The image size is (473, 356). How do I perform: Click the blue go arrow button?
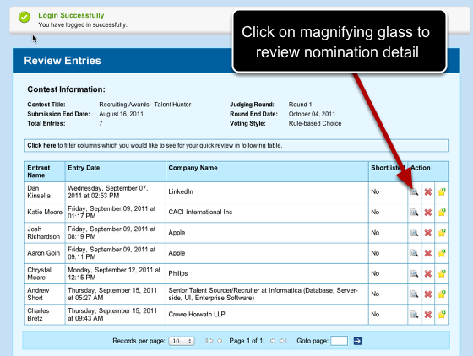click(357, 341)
